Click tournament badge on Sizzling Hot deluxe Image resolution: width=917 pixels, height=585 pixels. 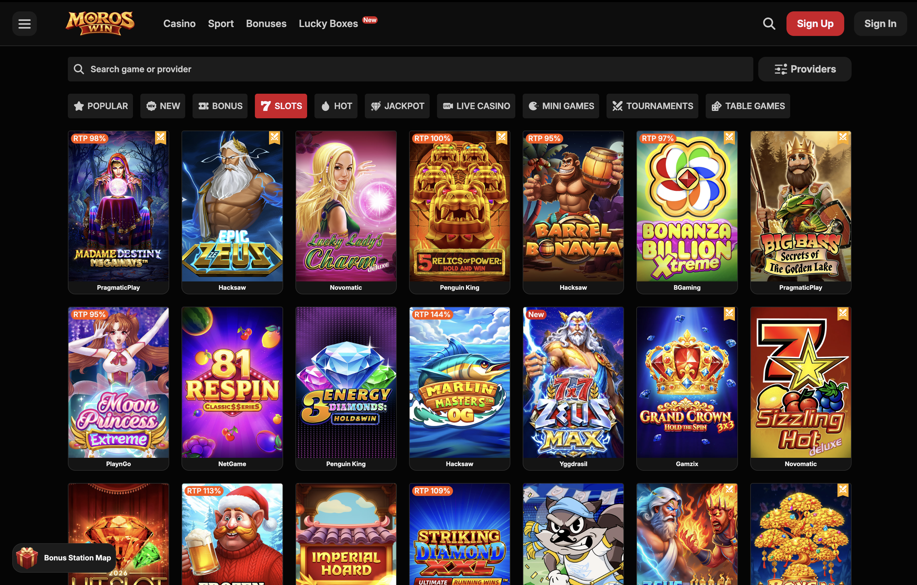click(843, 314)
